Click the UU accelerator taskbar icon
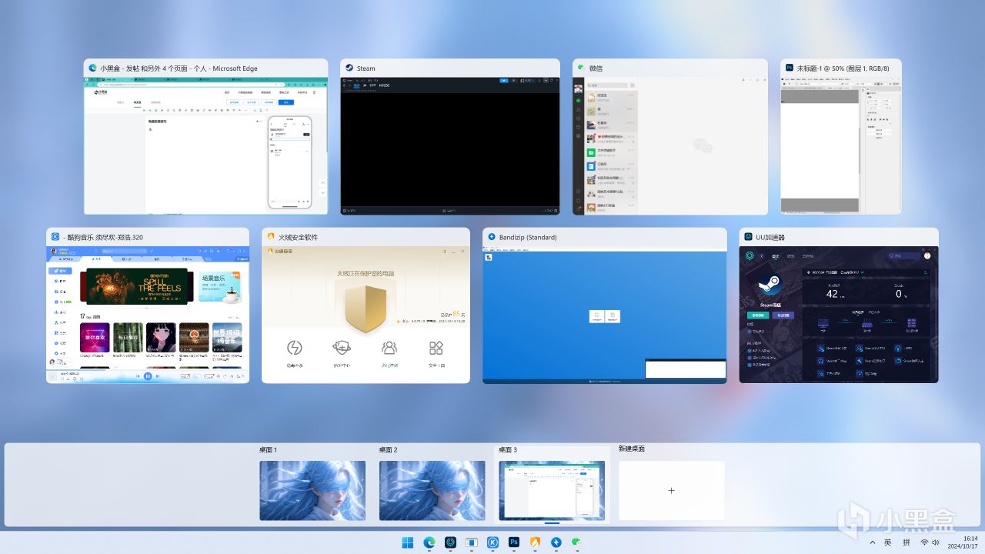The width and height of the screenshot is (985, 554). coord(450,542)
